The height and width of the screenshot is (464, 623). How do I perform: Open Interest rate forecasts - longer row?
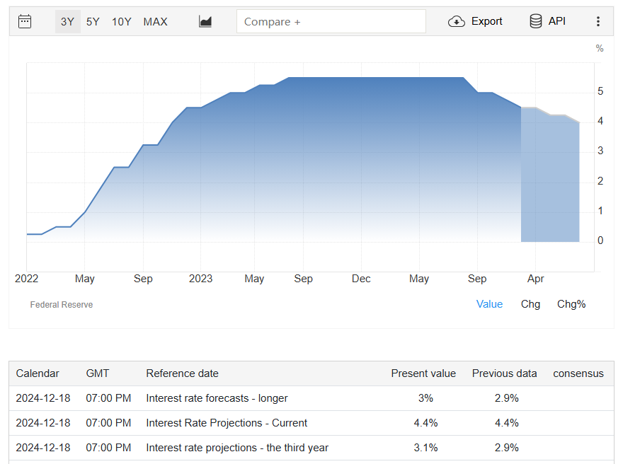click(x=217, y=398)
